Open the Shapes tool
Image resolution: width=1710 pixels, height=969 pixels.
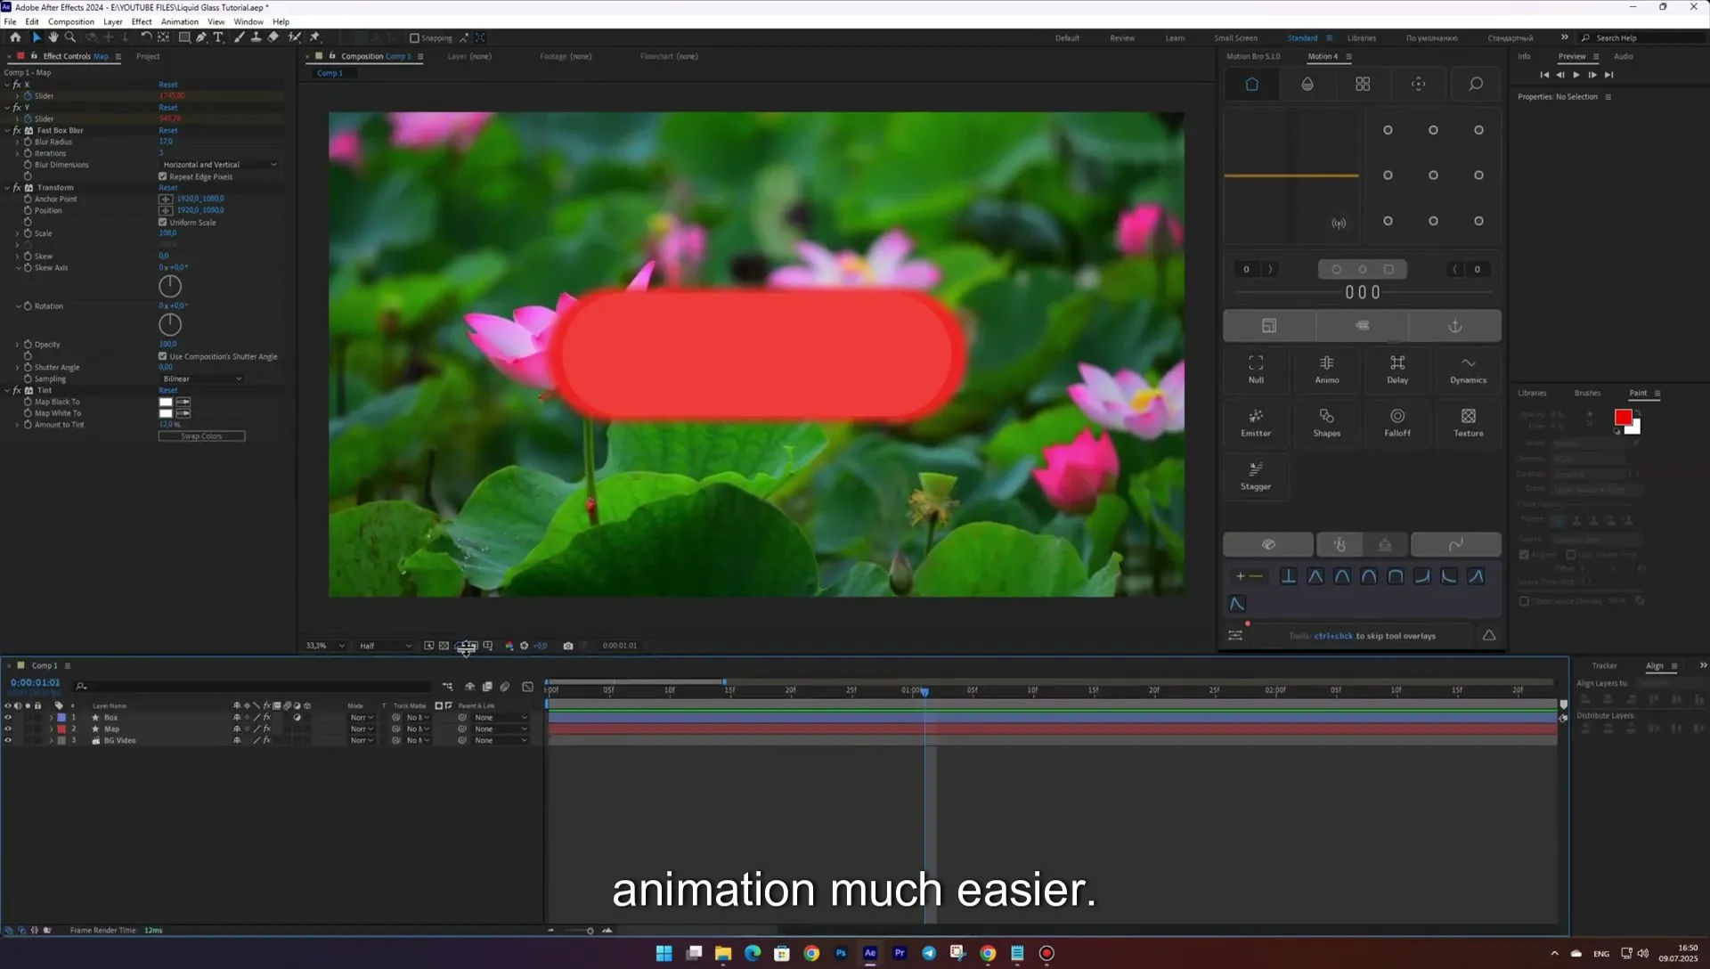pyautogui.click(x=1326, y=422)
